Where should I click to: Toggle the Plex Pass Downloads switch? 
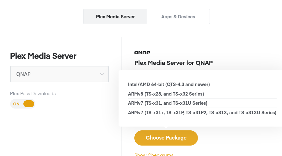coord(22,104)
